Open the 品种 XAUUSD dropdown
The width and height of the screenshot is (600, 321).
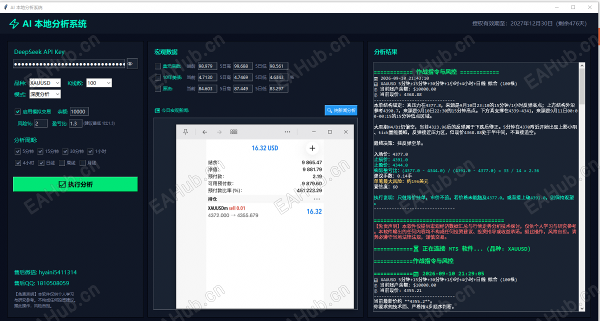[44, 83]
